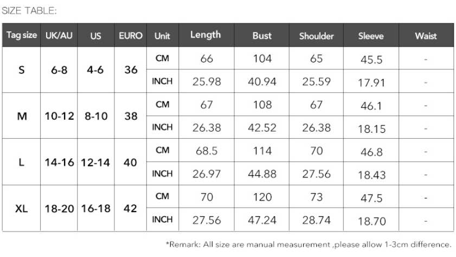456x257 pixels.
Task: Click the S tag size cell
Action: (22, 70)
